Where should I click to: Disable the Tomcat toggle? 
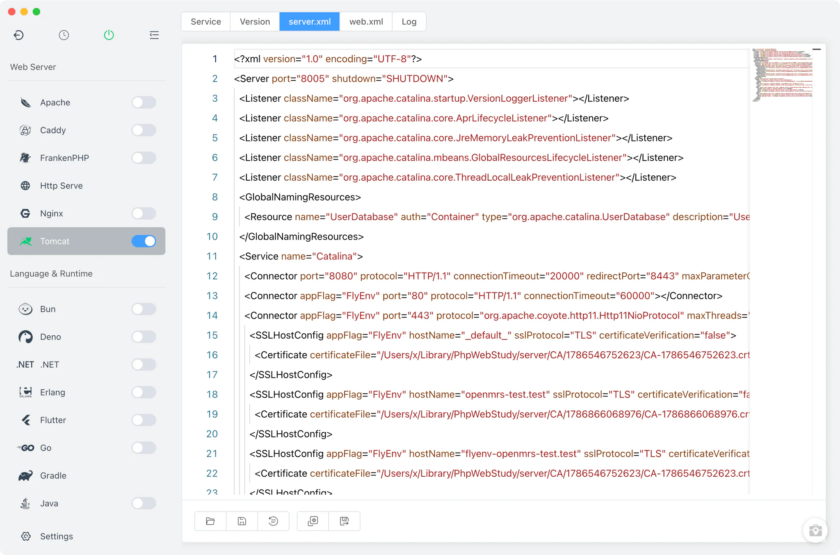pos(144,241)
